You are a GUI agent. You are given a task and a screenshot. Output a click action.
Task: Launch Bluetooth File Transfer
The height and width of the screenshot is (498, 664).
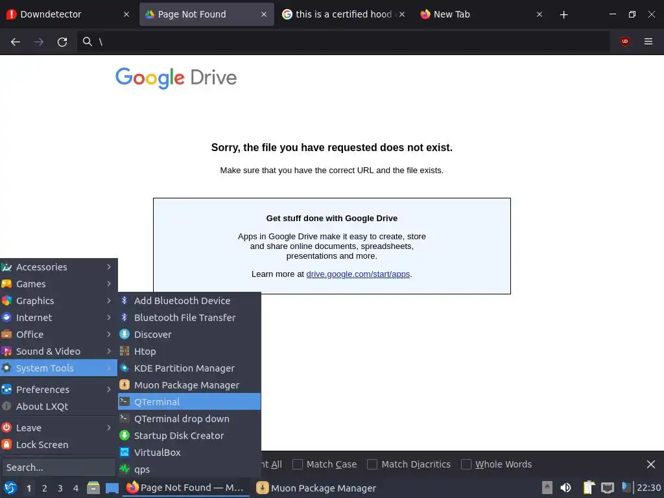(189, 318)
